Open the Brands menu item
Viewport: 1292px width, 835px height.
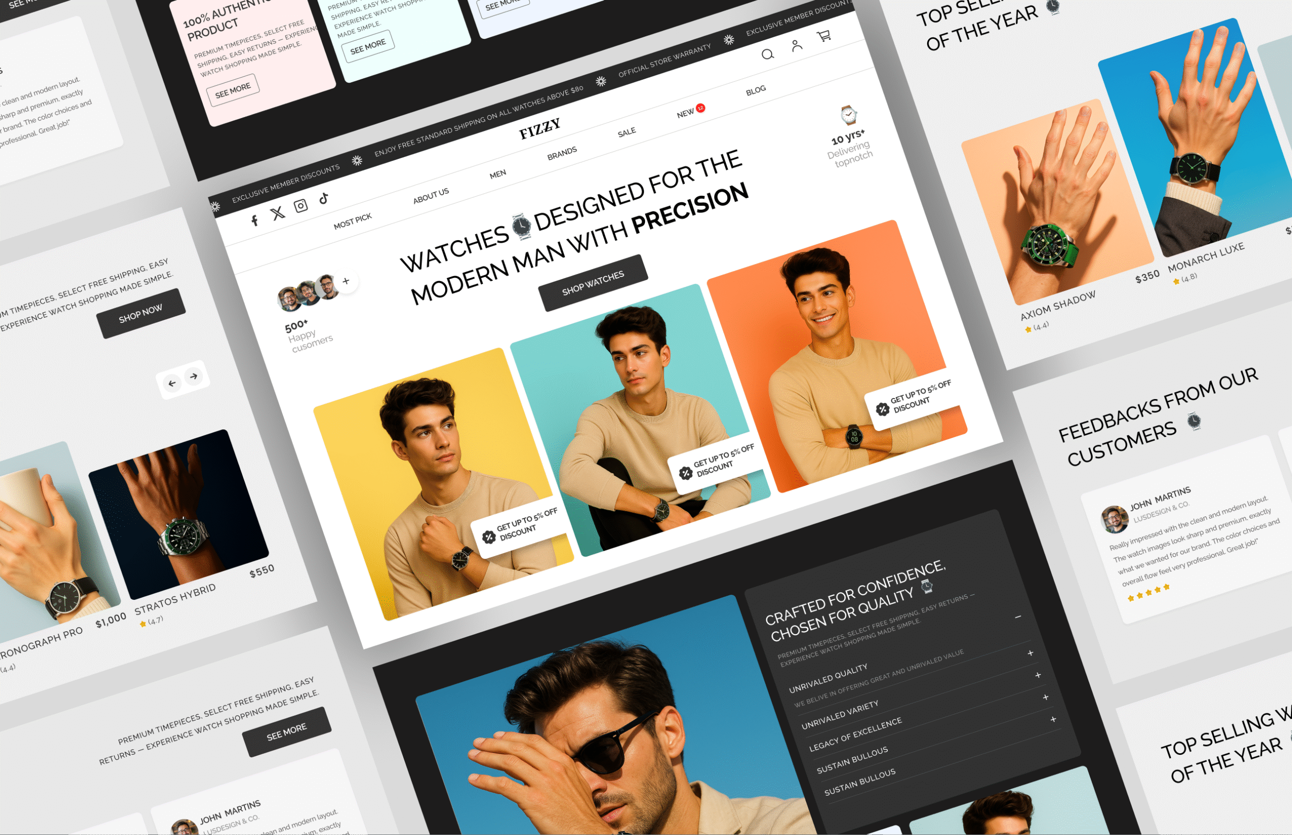coord(562,153)
